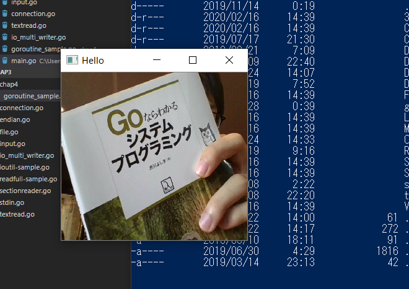Click the time 0:19 in the terminal
The height and width of the screenshot is (289, 409).
click(304, 6)
